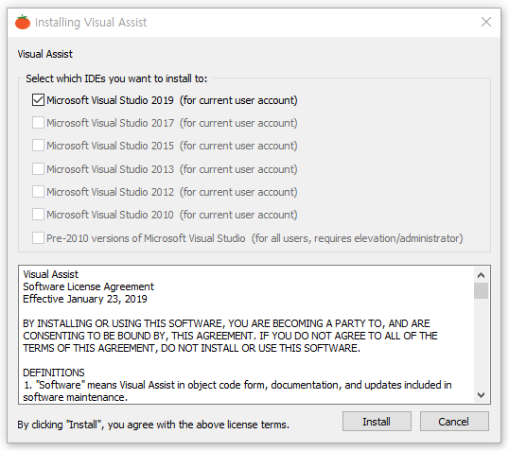Click the license terms agreement note
509x451 pixels.
click(153, 425)
